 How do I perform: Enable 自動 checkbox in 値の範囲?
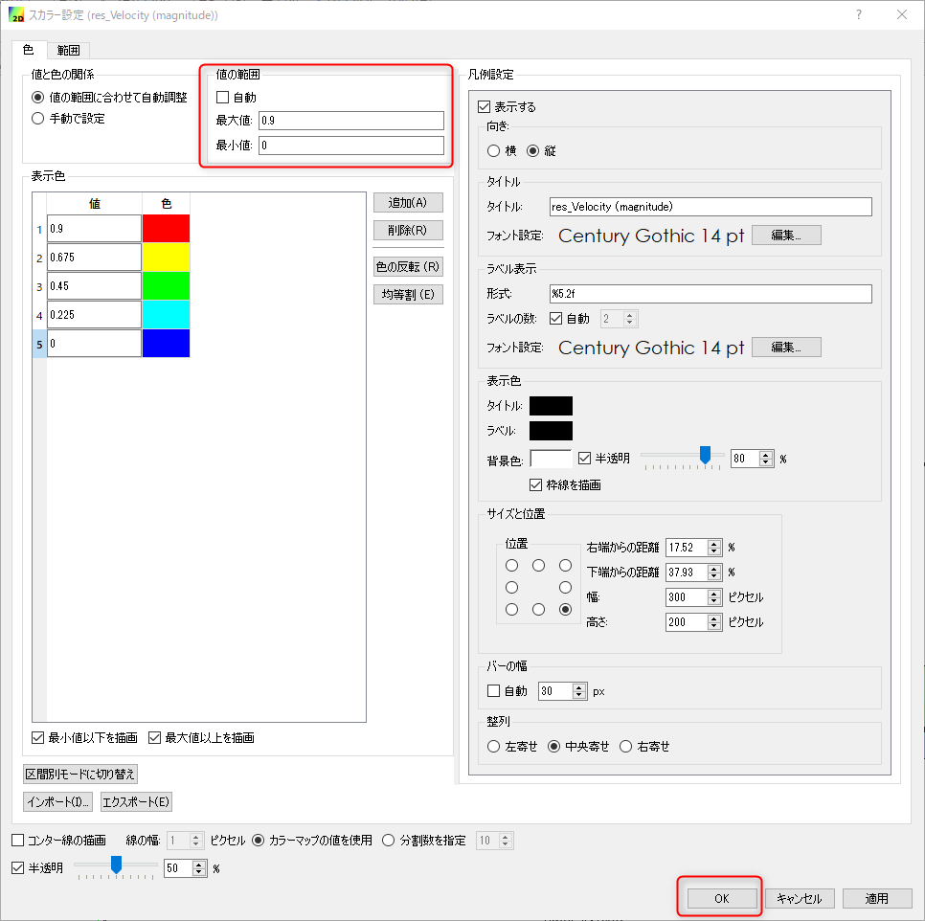222,98
